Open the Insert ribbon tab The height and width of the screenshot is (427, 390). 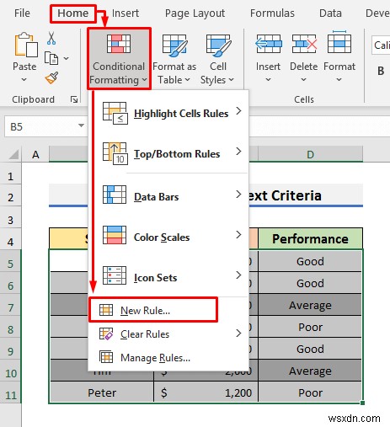tap(126, 13)
